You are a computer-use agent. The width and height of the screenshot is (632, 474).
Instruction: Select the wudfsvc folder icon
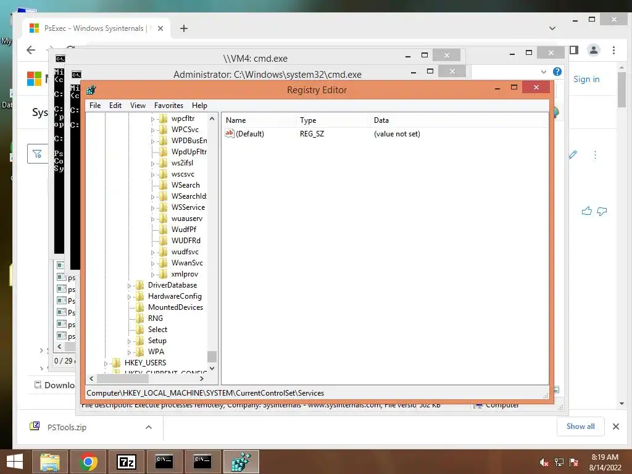pos(163,252)
